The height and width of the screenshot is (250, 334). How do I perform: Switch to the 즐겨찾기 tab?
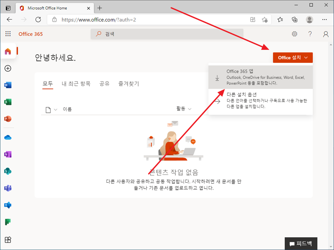(x=129, y=84)
